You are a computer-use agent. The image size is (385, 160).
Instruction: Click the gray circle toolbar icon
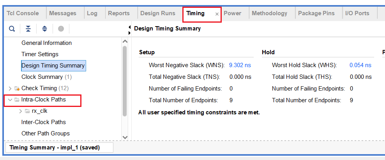pyautogui.click(x=61, y=29)
